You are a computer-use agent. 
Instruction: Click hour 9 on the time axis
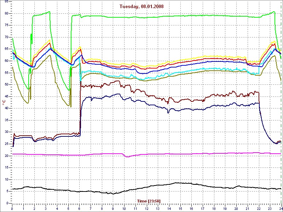(x=113, y=209)
